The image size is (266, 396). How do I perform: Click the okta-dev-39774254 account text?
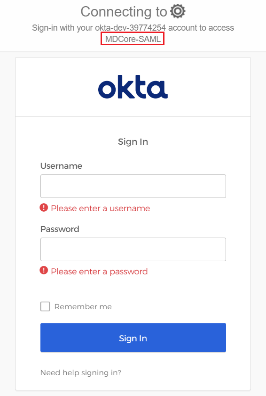[130, 27]
